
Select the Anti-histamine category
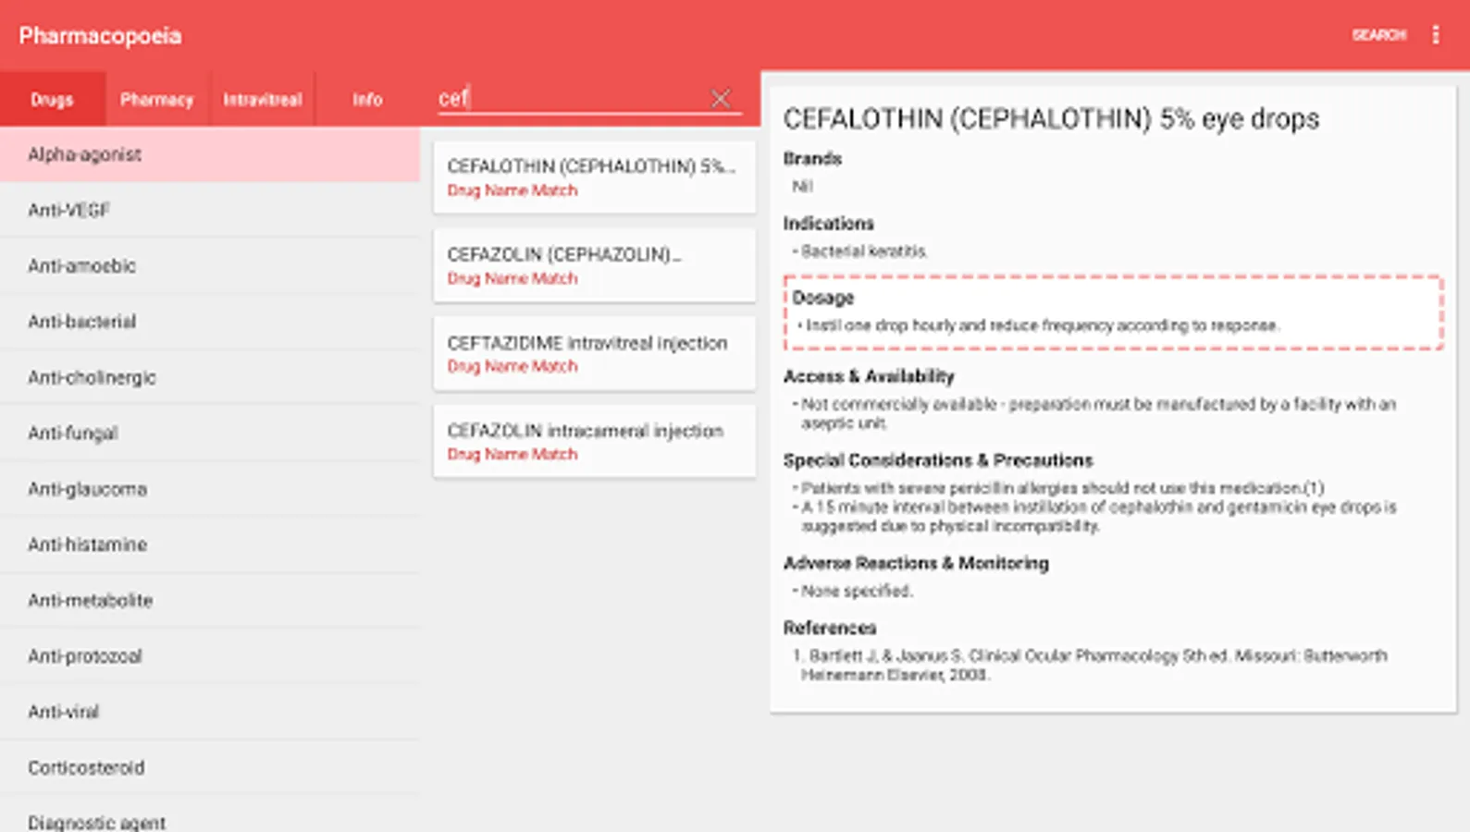[x=210, y=544]
